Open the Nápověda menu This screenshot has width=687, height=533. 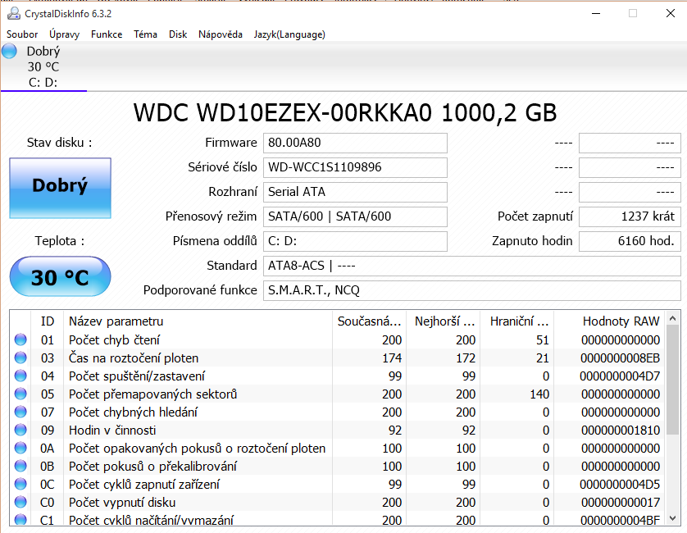pos(221,34)
